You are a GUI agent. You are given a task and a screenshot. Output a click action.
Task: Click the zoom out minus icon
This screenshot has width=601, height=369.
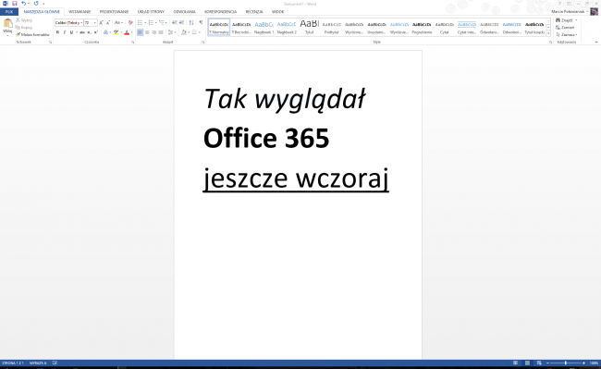547,363
